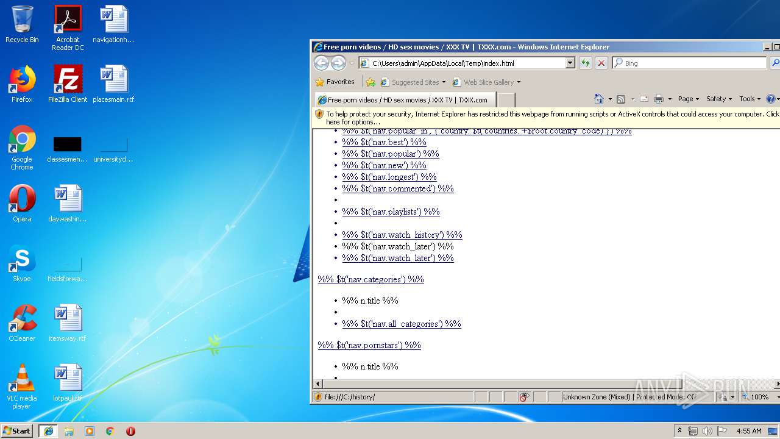Click the Unknown Zone Protected Mode status text

630,397
